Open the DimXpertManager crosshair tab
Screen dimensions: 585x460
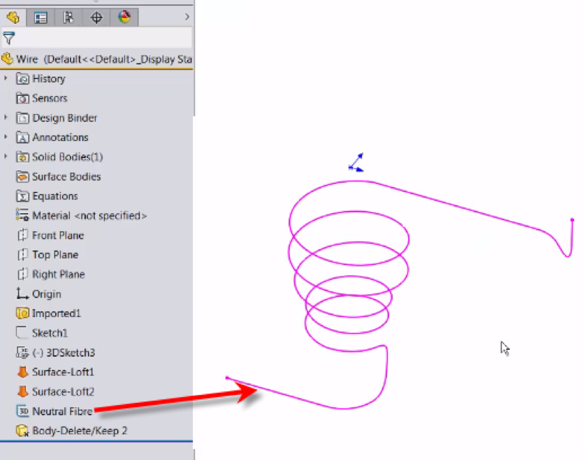coord(96,17)
